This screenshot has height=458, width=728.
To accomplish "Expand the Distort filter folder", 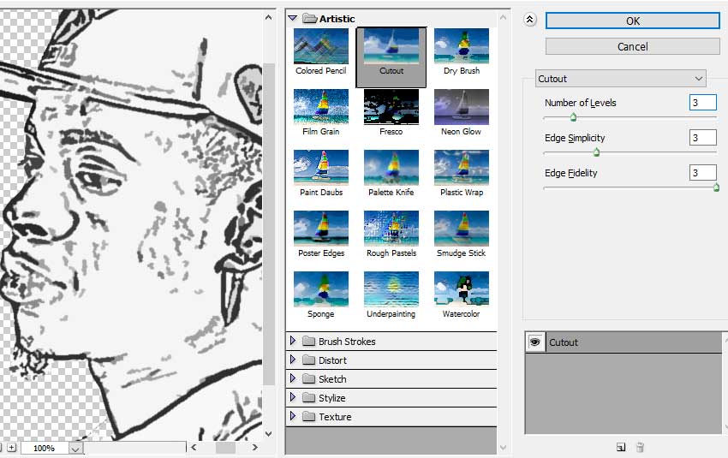I will tap(293, 360).
